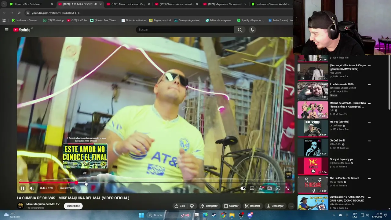
Task: Start voice search with the microphone icon
Action: 252,30
